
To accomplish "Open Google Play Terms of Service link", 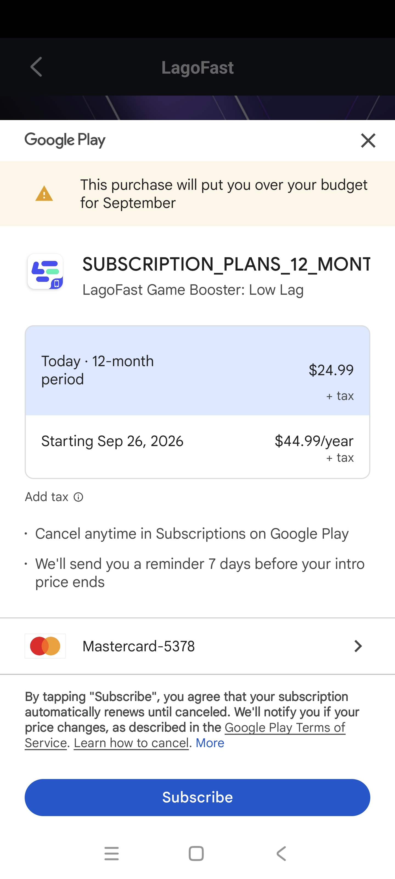I will tap(285, 728).
